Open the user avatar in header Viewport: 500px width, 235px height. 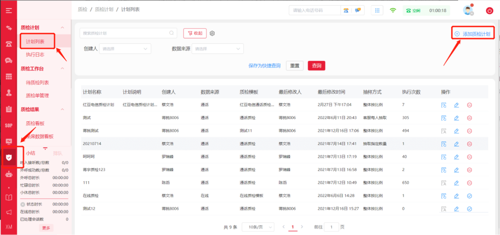click(x=468, y=10)
